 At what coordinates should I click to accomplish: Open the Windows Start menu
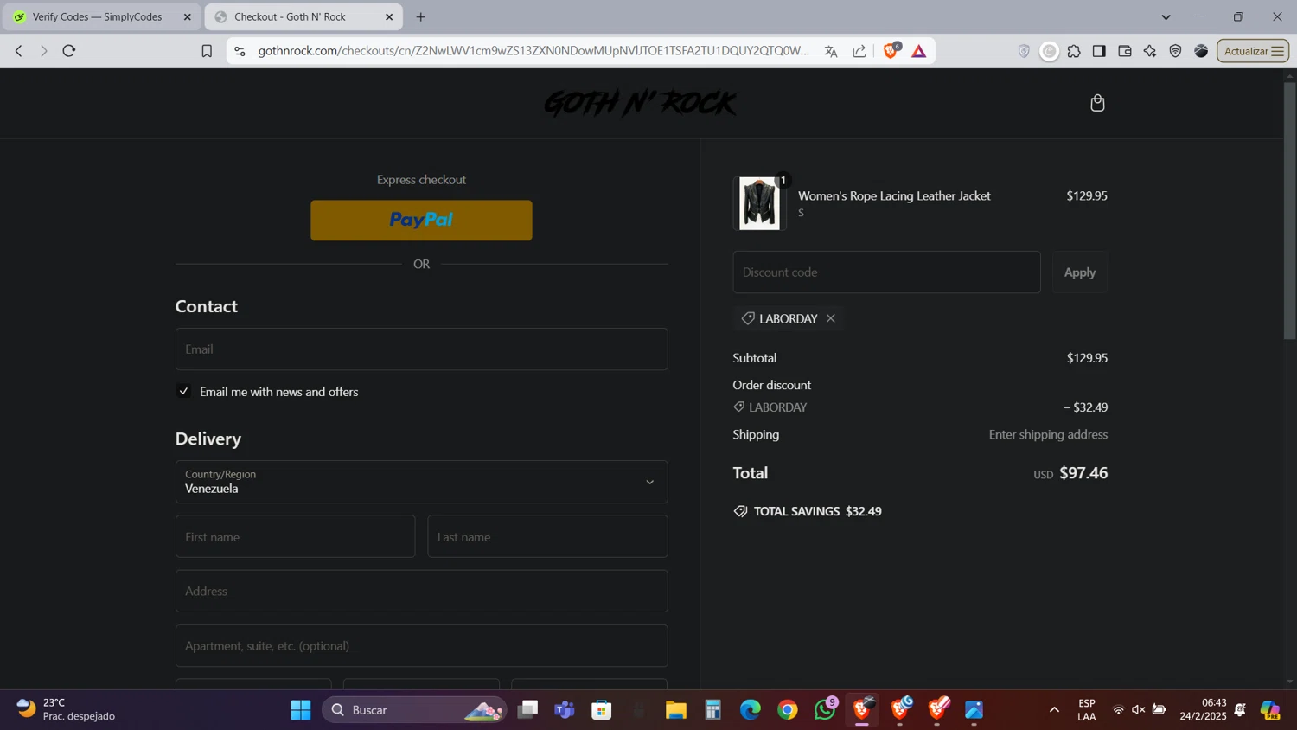[x=301, y=710]
